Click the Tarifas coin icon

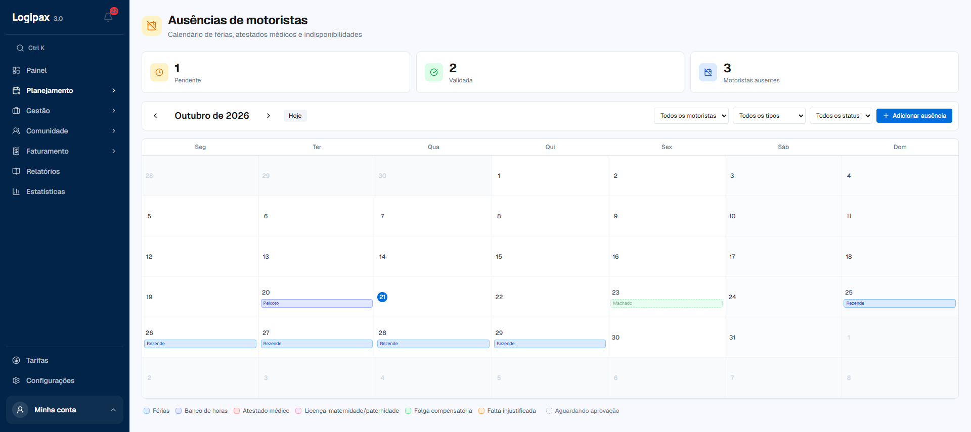(16, 360)
